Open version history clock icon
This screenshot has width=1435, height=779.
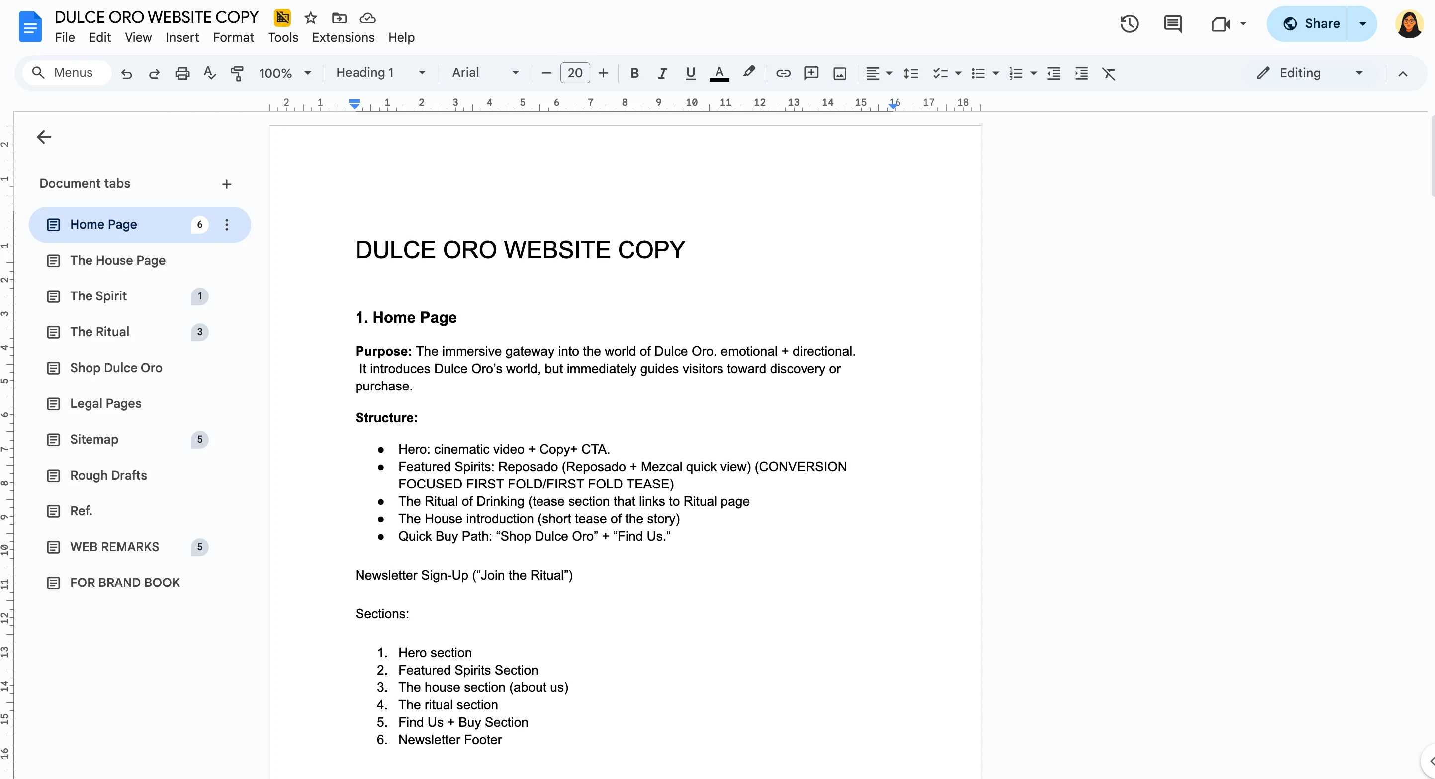tap(1129, 24)
